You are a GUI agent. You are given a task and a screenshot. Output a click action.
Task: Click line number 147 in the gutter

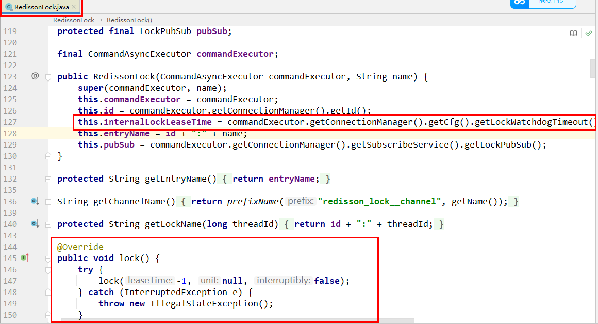point(10,281)
